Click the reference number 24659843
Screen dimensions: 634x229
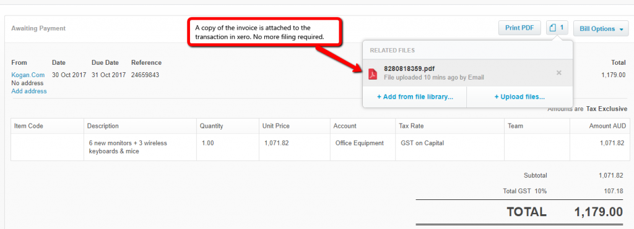(145, 75)
